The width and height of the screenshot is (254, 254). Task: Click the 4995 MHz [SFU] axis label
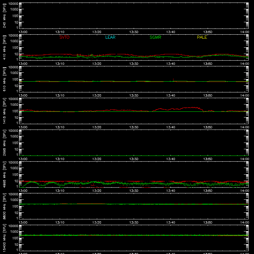4,174
